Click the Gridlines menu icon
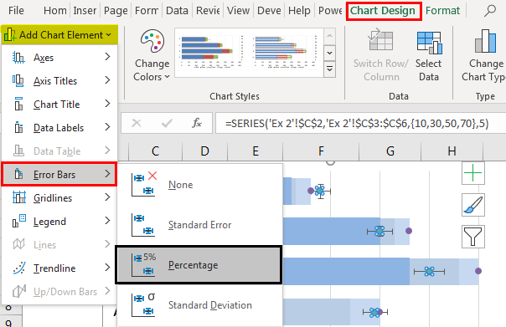 (x=19, y=197)
